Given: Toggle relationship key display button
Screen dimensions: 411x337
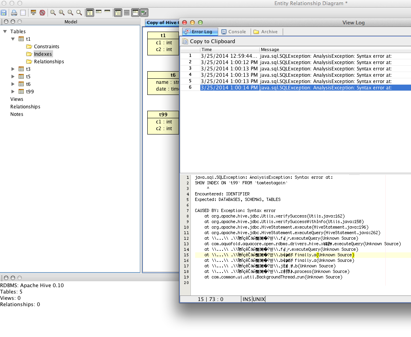Looking at the screenshot, I should tap(144, 13).
